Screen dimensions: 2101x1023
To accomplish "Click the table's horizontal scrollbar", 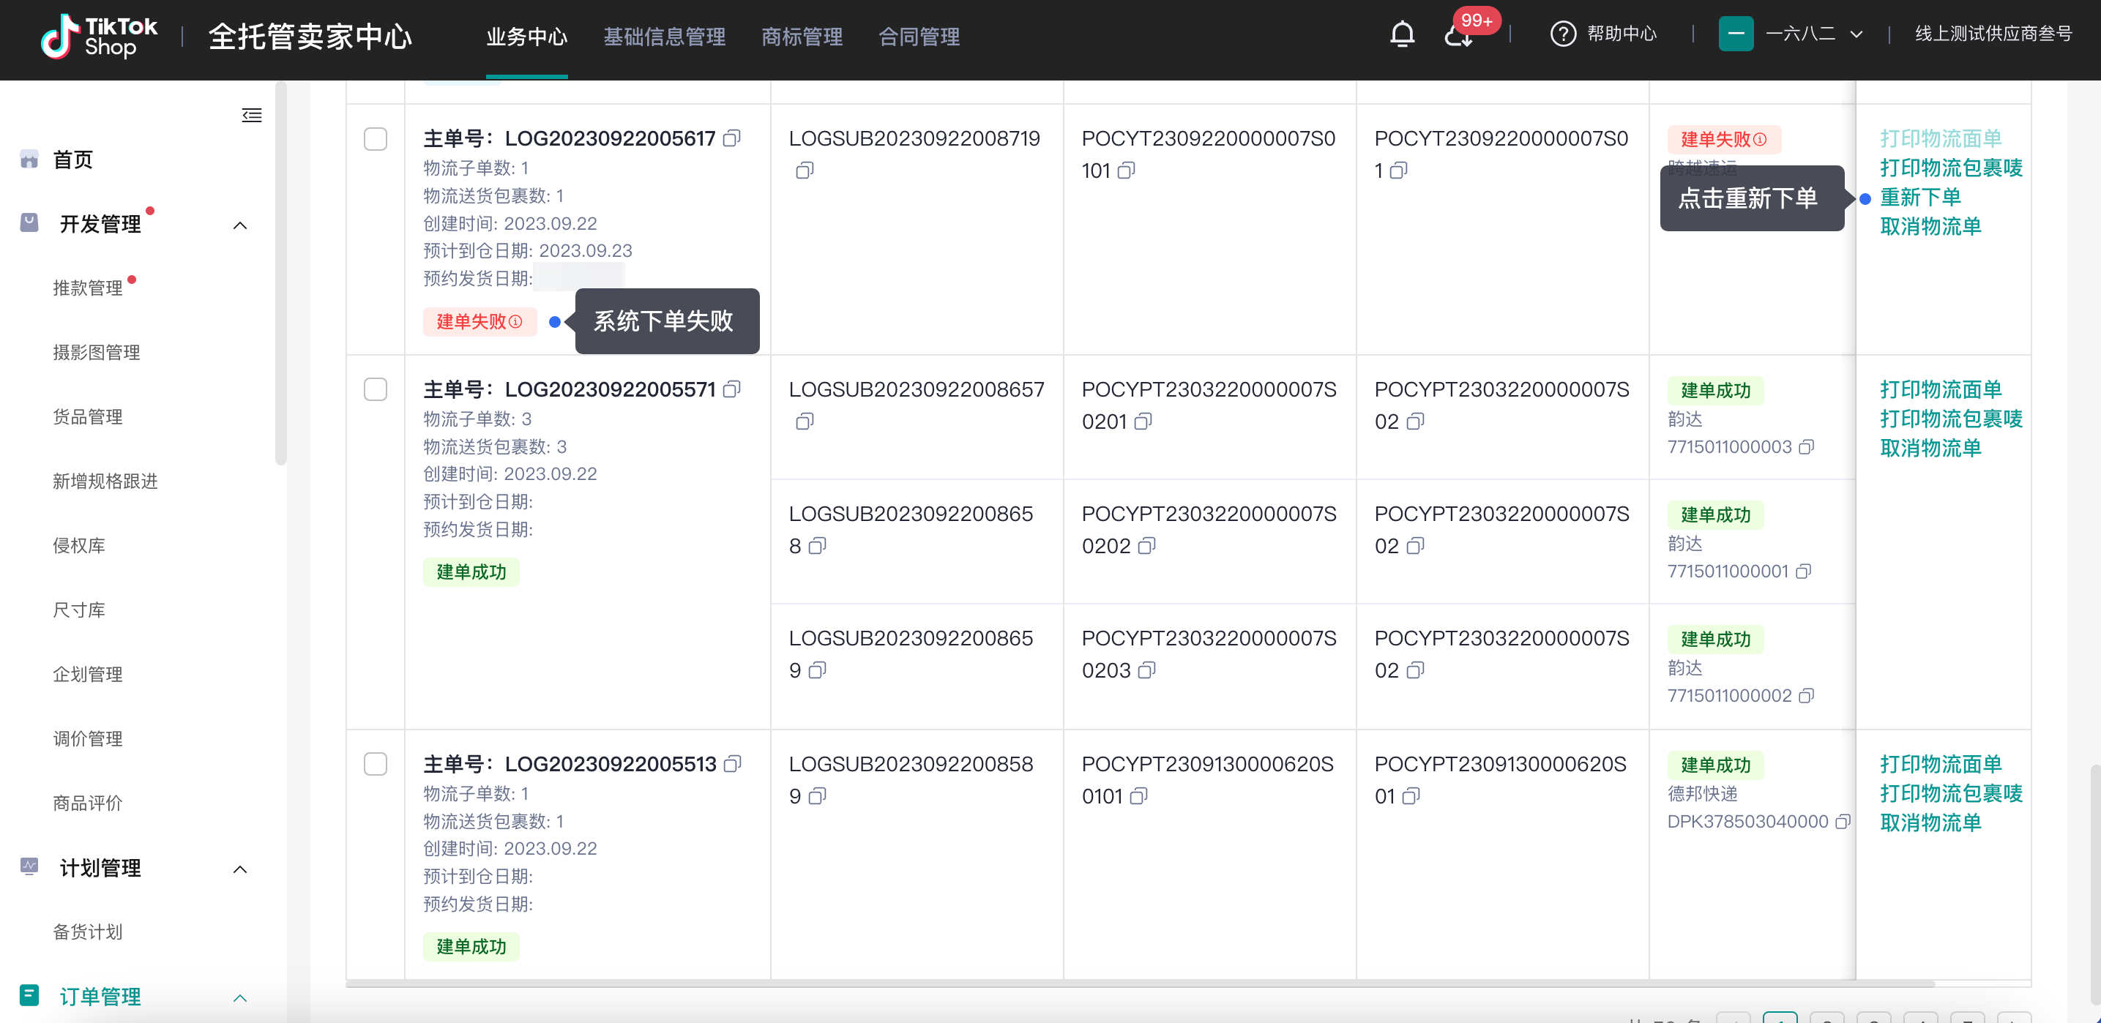I will pos(1141,984).
